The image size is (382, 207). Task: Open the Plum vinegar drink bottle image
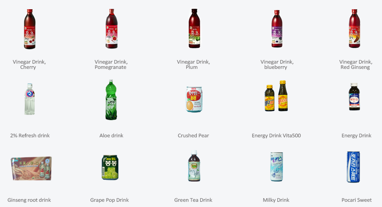pyautogui.click(x=194, y=29)
